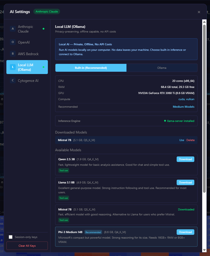Click the Local LLM (Ollama) section heading
This screenshot has width=210, height=256.
70,27
